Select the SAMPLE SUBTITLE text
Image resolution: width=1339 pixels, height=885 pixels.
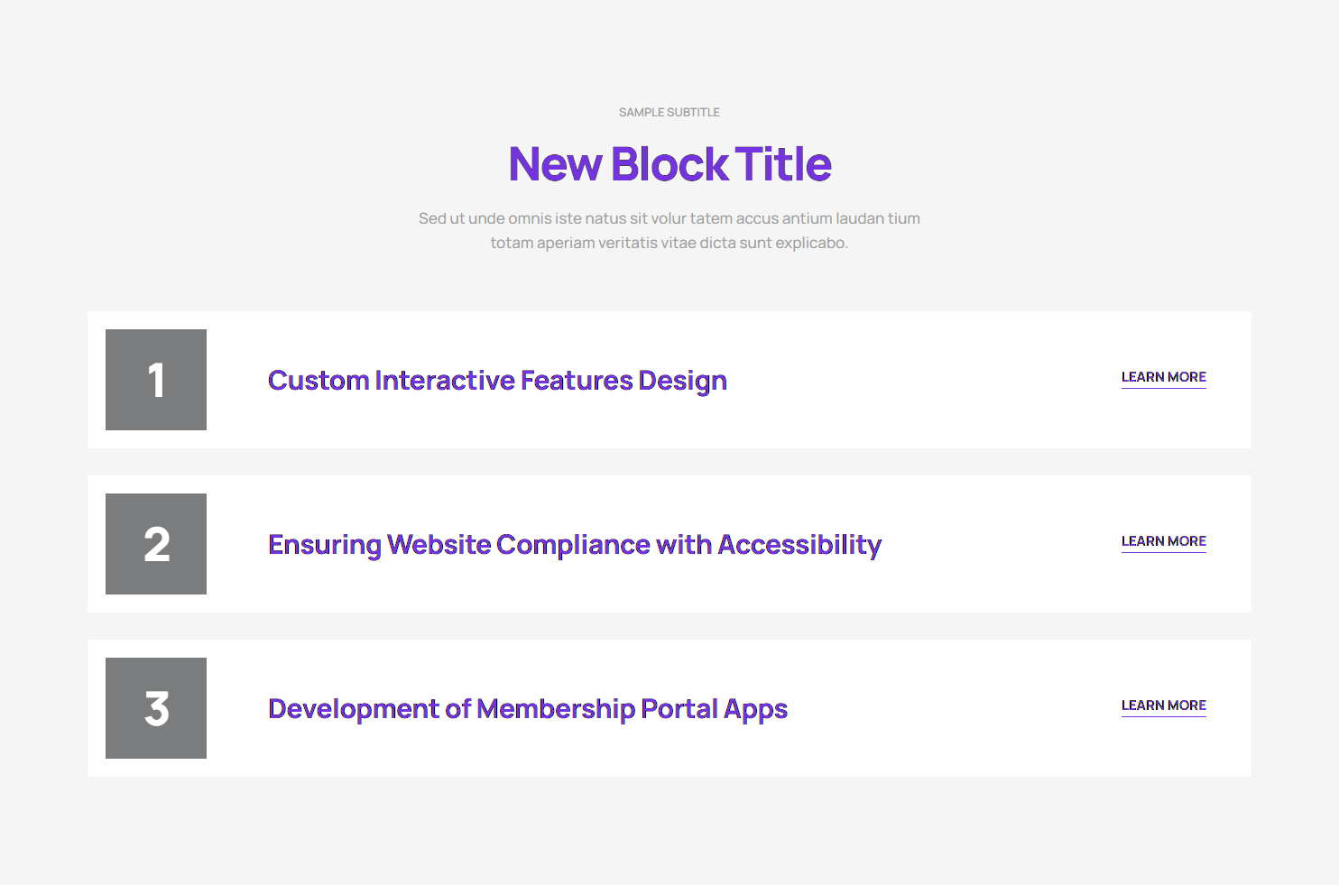(669, 113)
